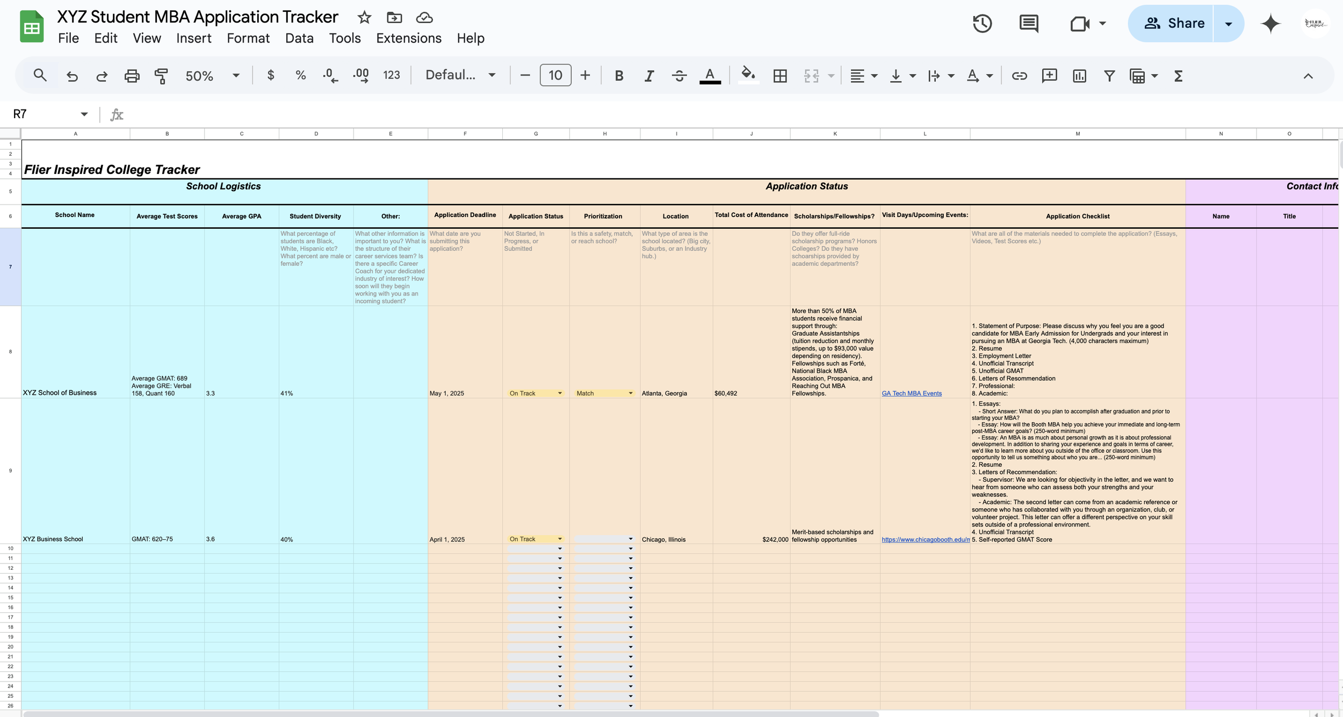Open the Insert menu
Viewport: 1343px width, 717px height.
[193, 38]
